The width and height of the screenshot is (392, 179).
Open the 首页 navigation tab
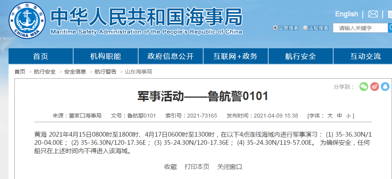coord(40,56)
